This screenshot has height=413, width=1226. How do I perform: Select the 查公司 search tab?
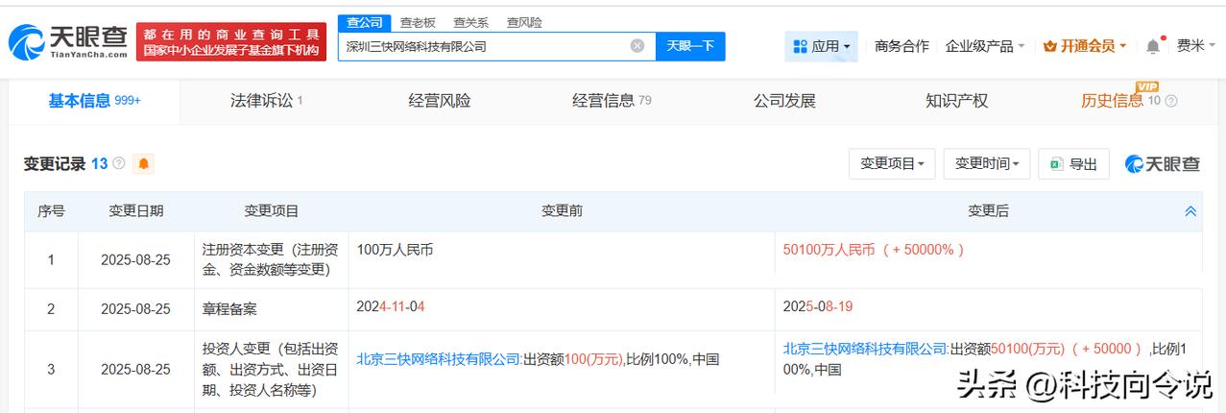click(364, 22)
